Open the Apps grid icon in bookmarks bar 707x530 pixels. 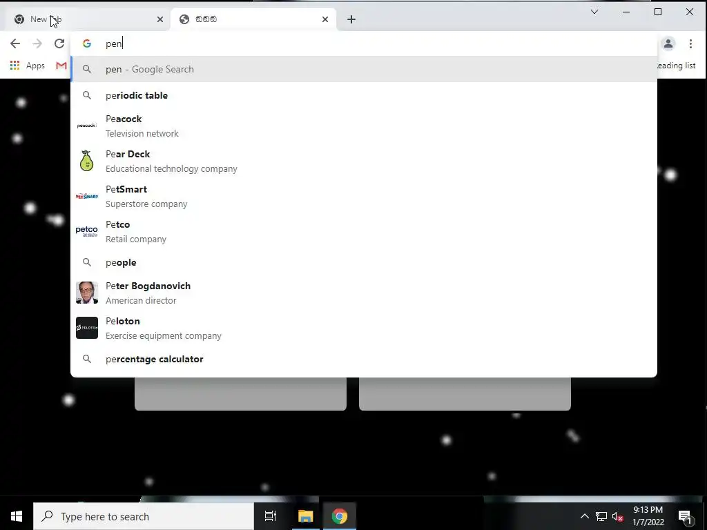(15, 66)
